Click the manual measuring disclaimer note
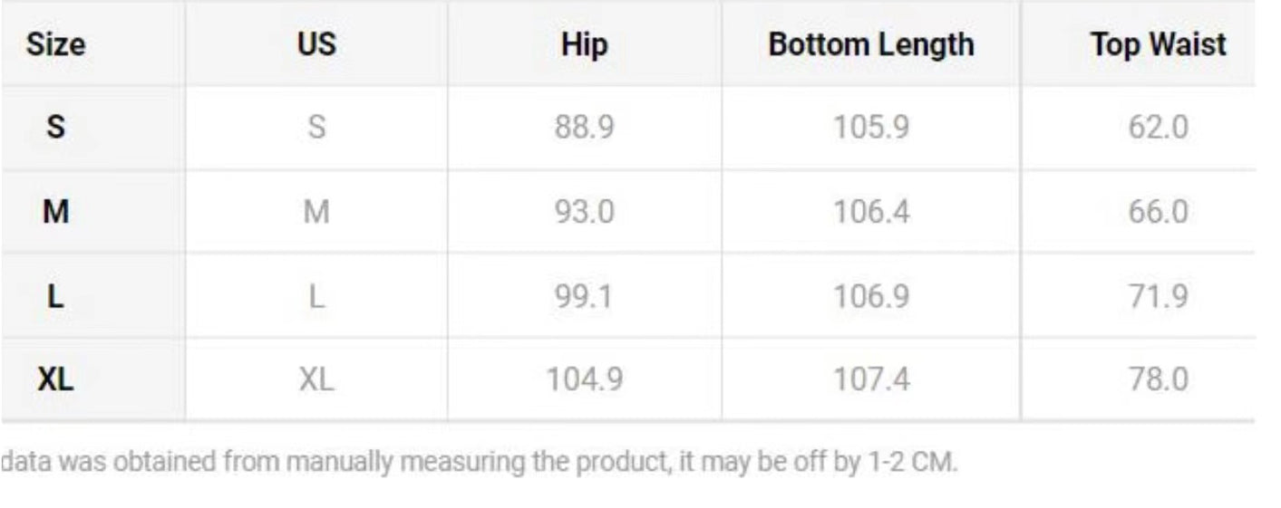The height and width of the screenshot is (508, 1281). coord(479,463)
